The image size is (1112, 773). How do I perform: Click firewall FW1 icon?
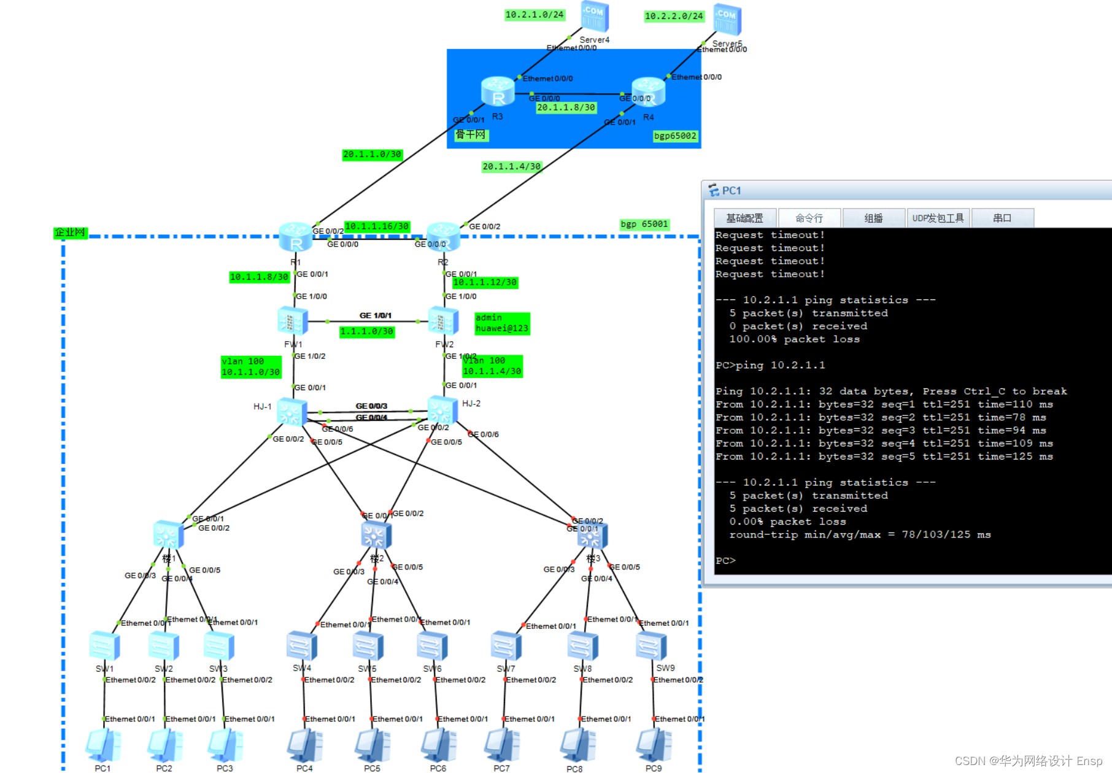(x=293, y=321)
